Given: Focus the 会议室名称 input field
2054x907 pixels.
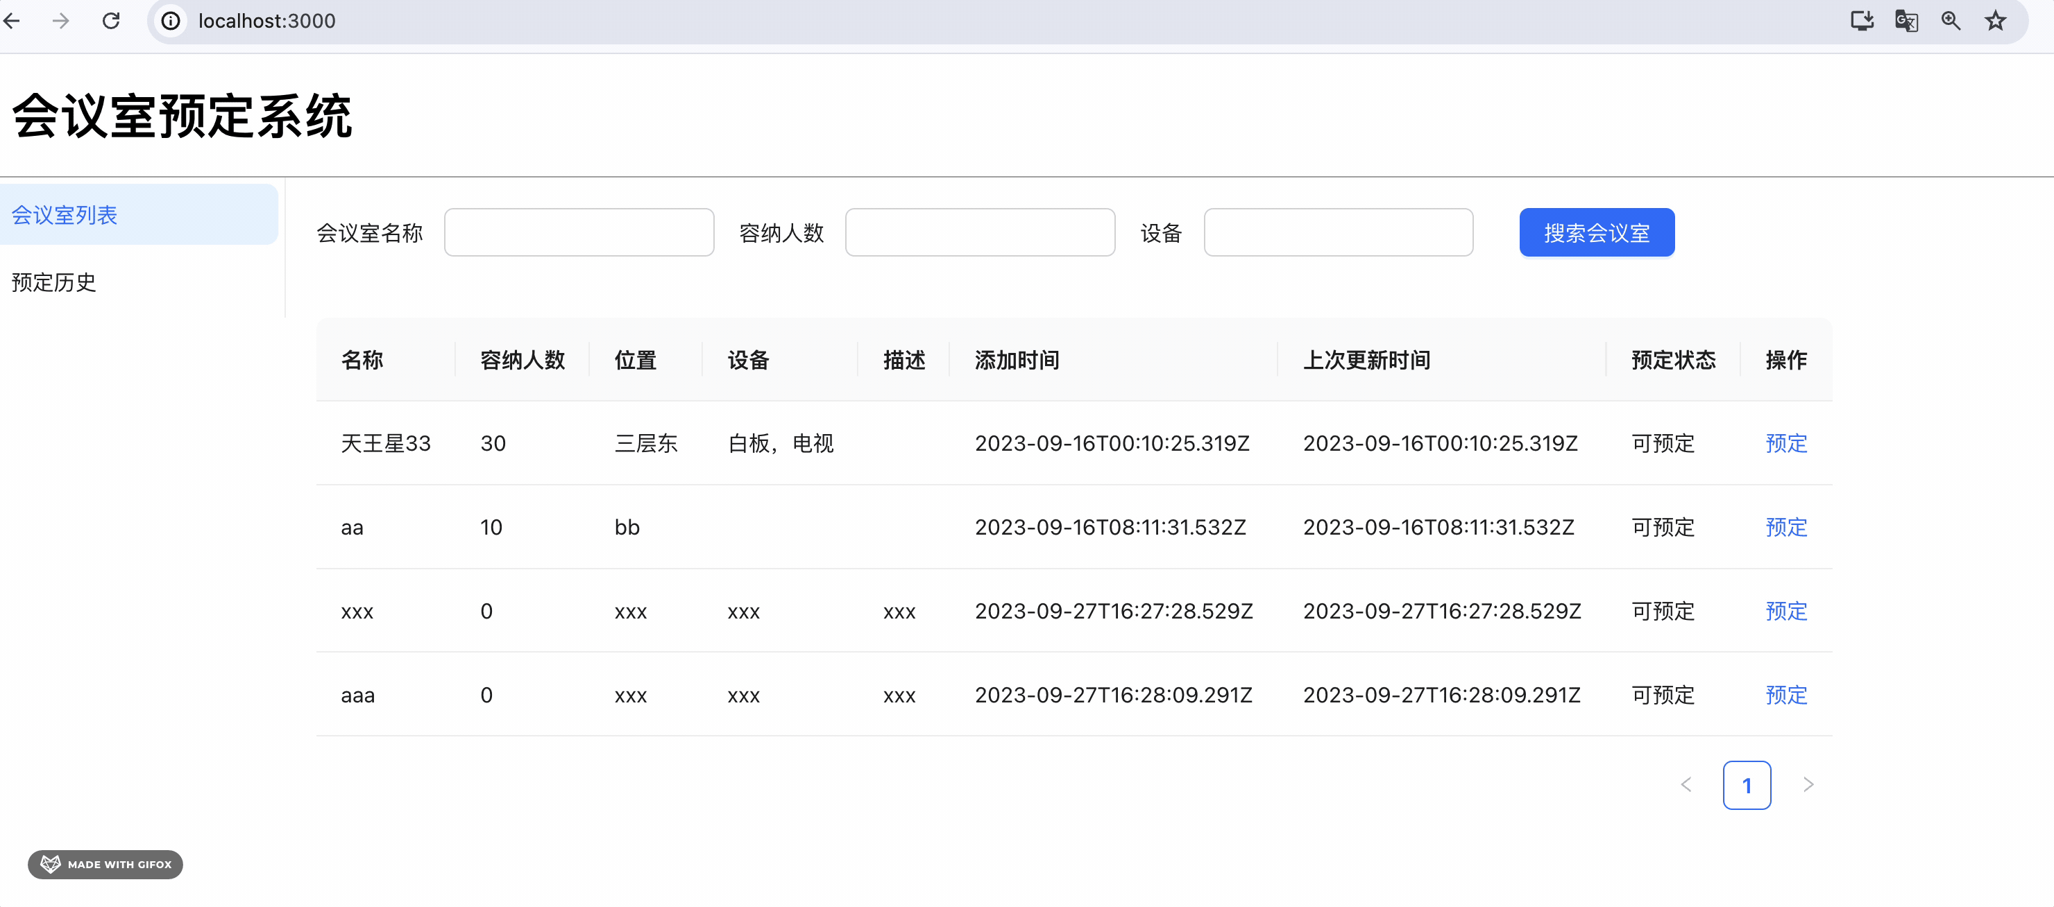Looking at the screenshot, I should (579, 233).
